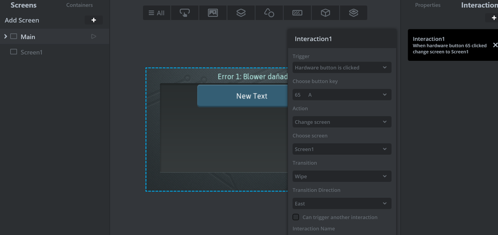The image size is (498, 235).
Task: Open the Images widget category icon
Action: [x=213, y=13]
